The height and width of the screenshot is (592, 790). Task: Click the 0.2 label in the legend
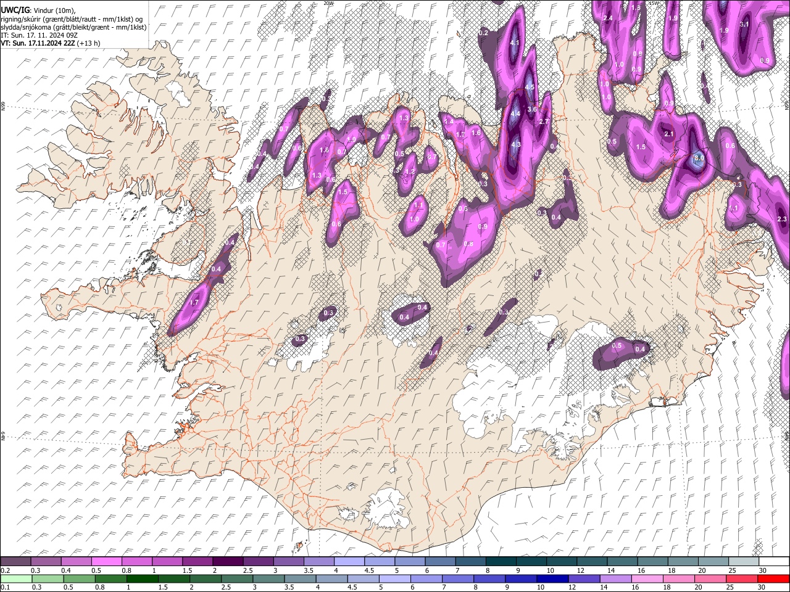(x=5, y=571)
